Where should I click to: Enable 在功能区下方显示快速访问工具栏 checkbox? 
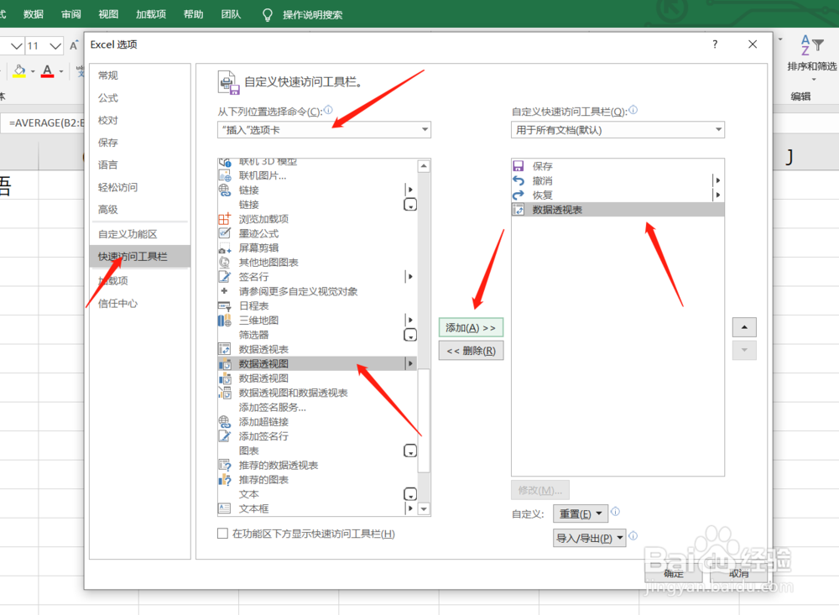pyautogui.click(x=222, y=533)
